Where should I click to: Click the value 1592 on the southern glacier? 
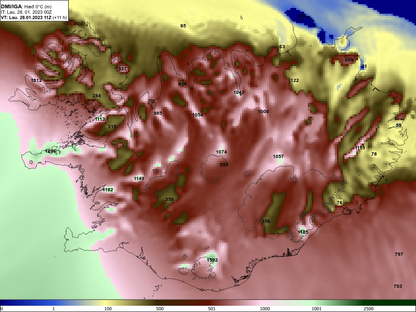tap(212, 260)
